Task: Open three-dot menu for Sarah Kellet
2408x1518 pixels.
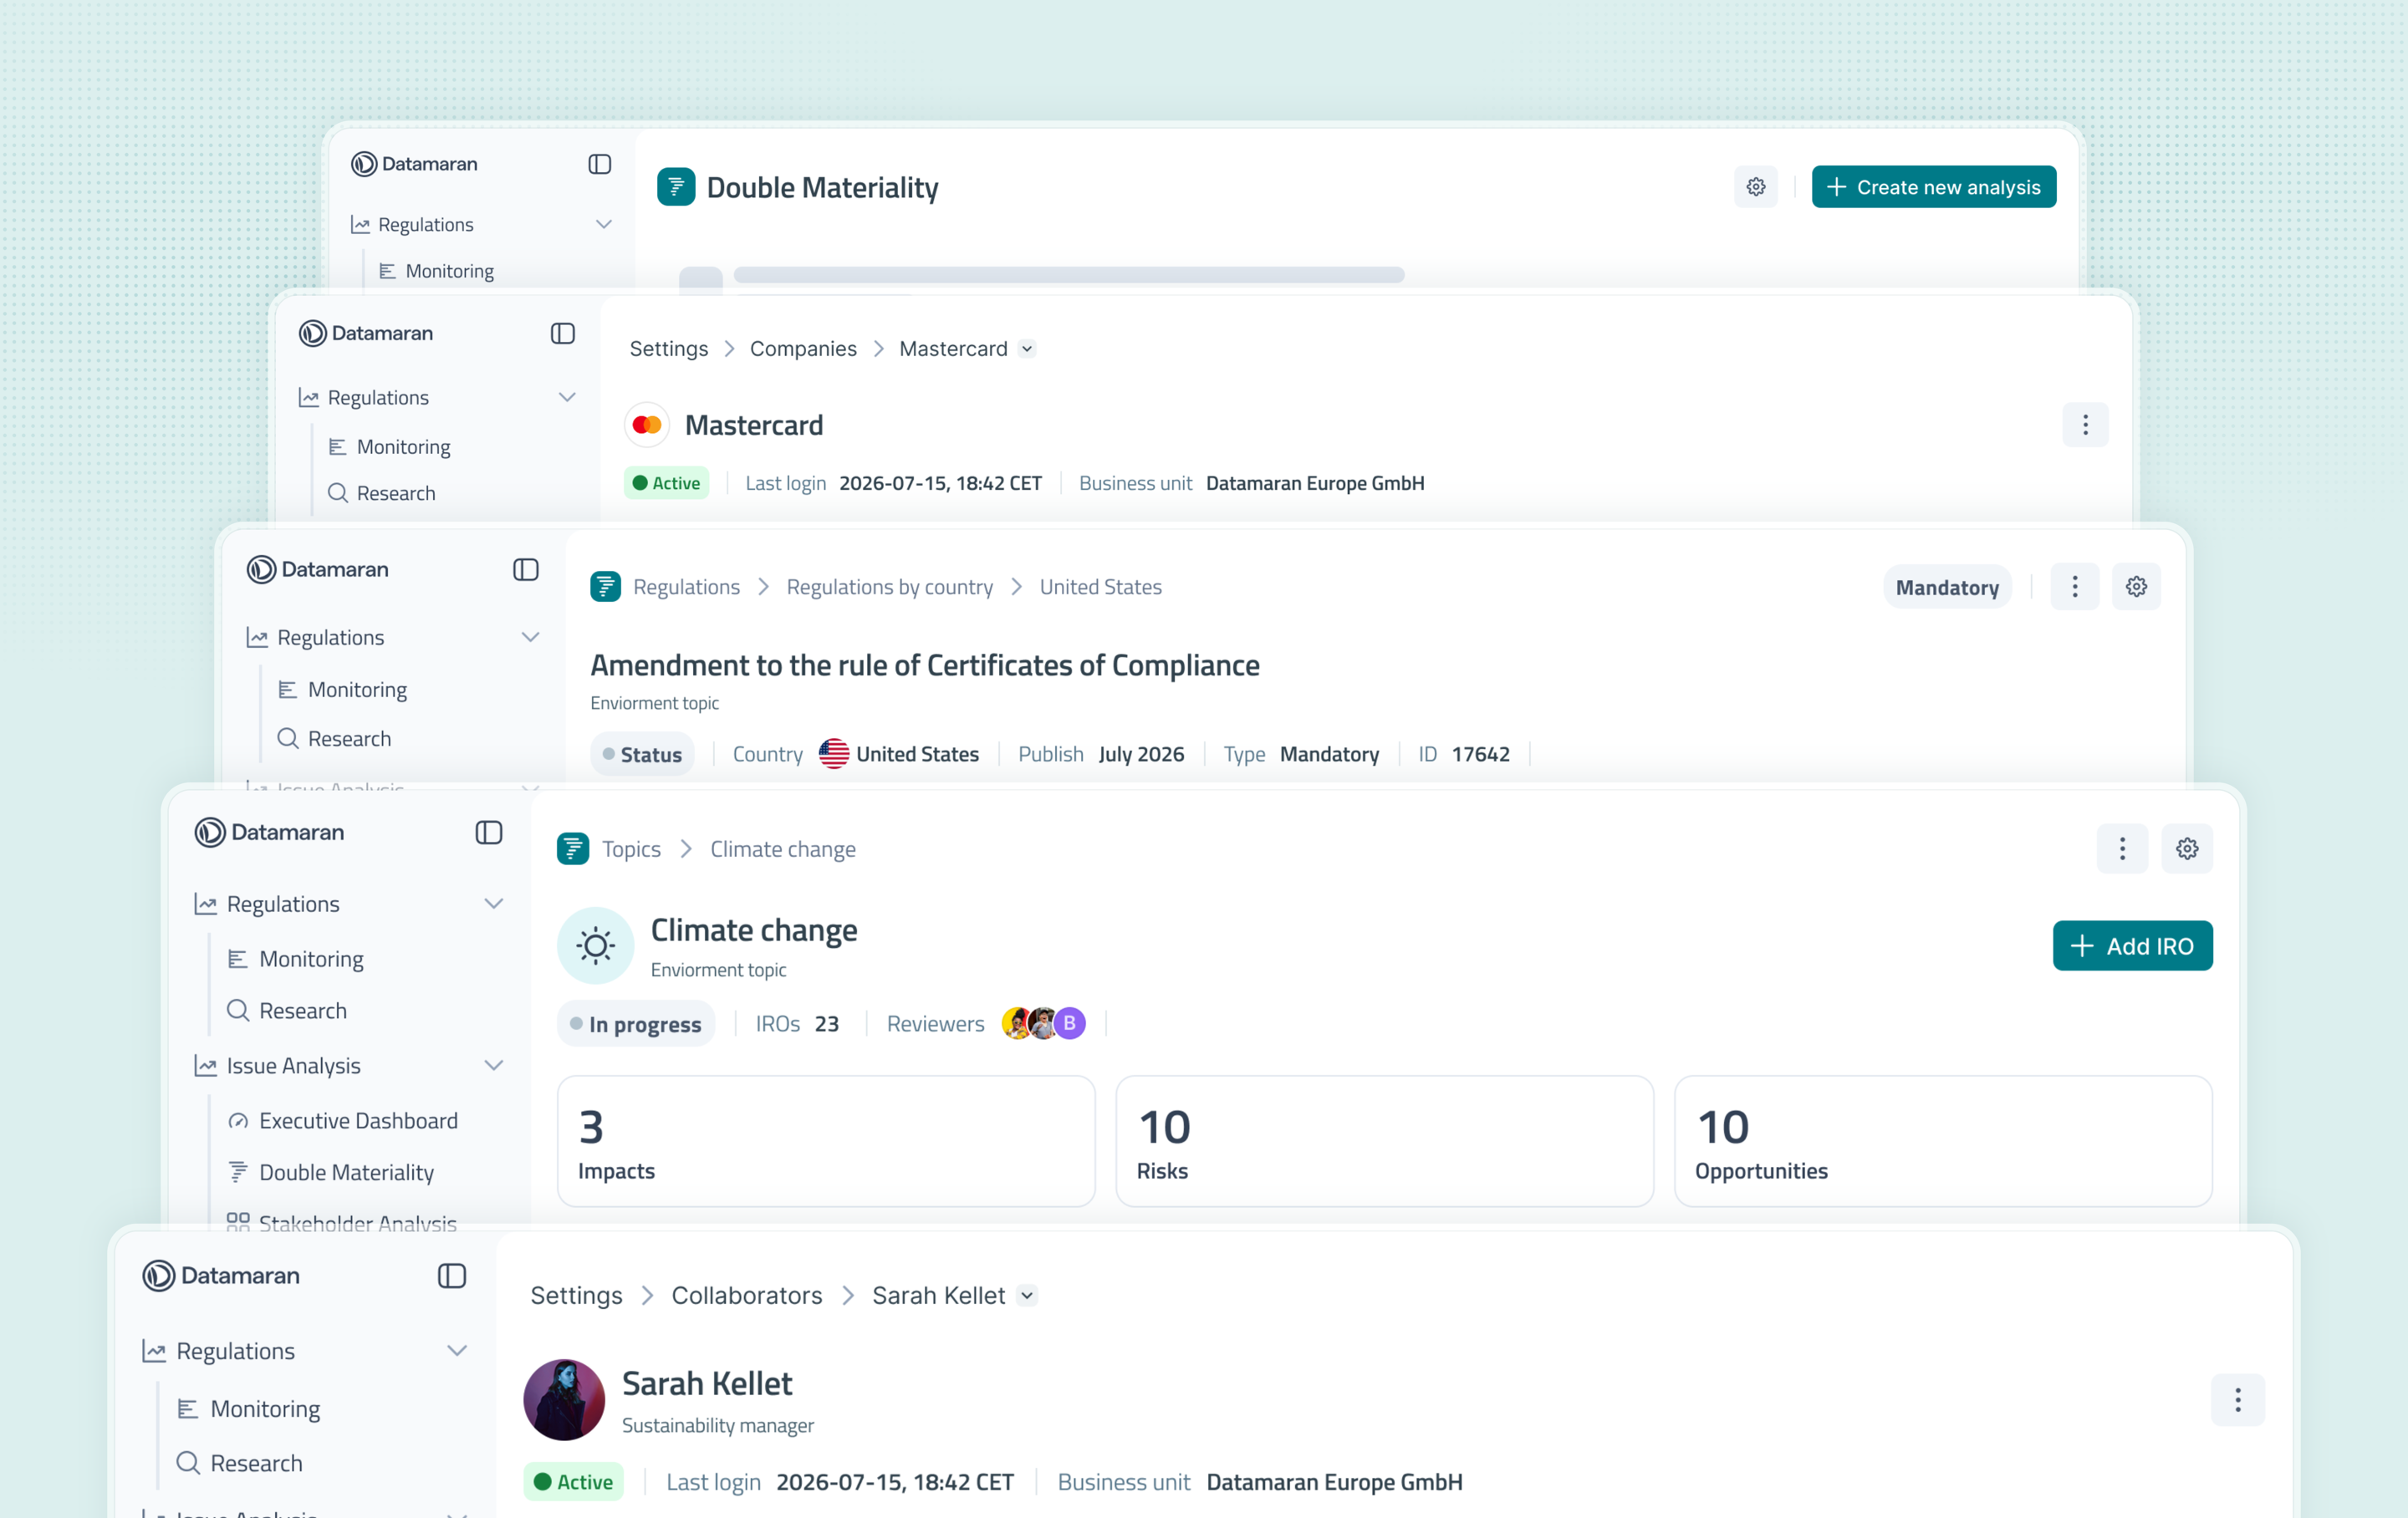Action: click(x=2237, y=1399)
